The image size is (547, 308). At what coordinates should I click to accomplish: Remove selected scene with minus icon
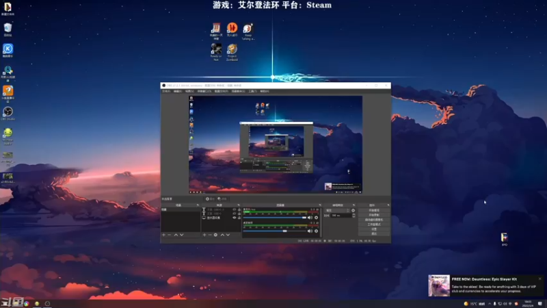[169, 235]
